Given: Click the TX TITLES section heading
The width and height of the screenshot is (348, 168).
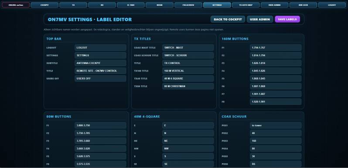Looking at the screenshot, I should 142,39.
